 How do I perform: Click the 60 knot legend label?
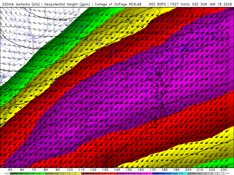[22, 170]
